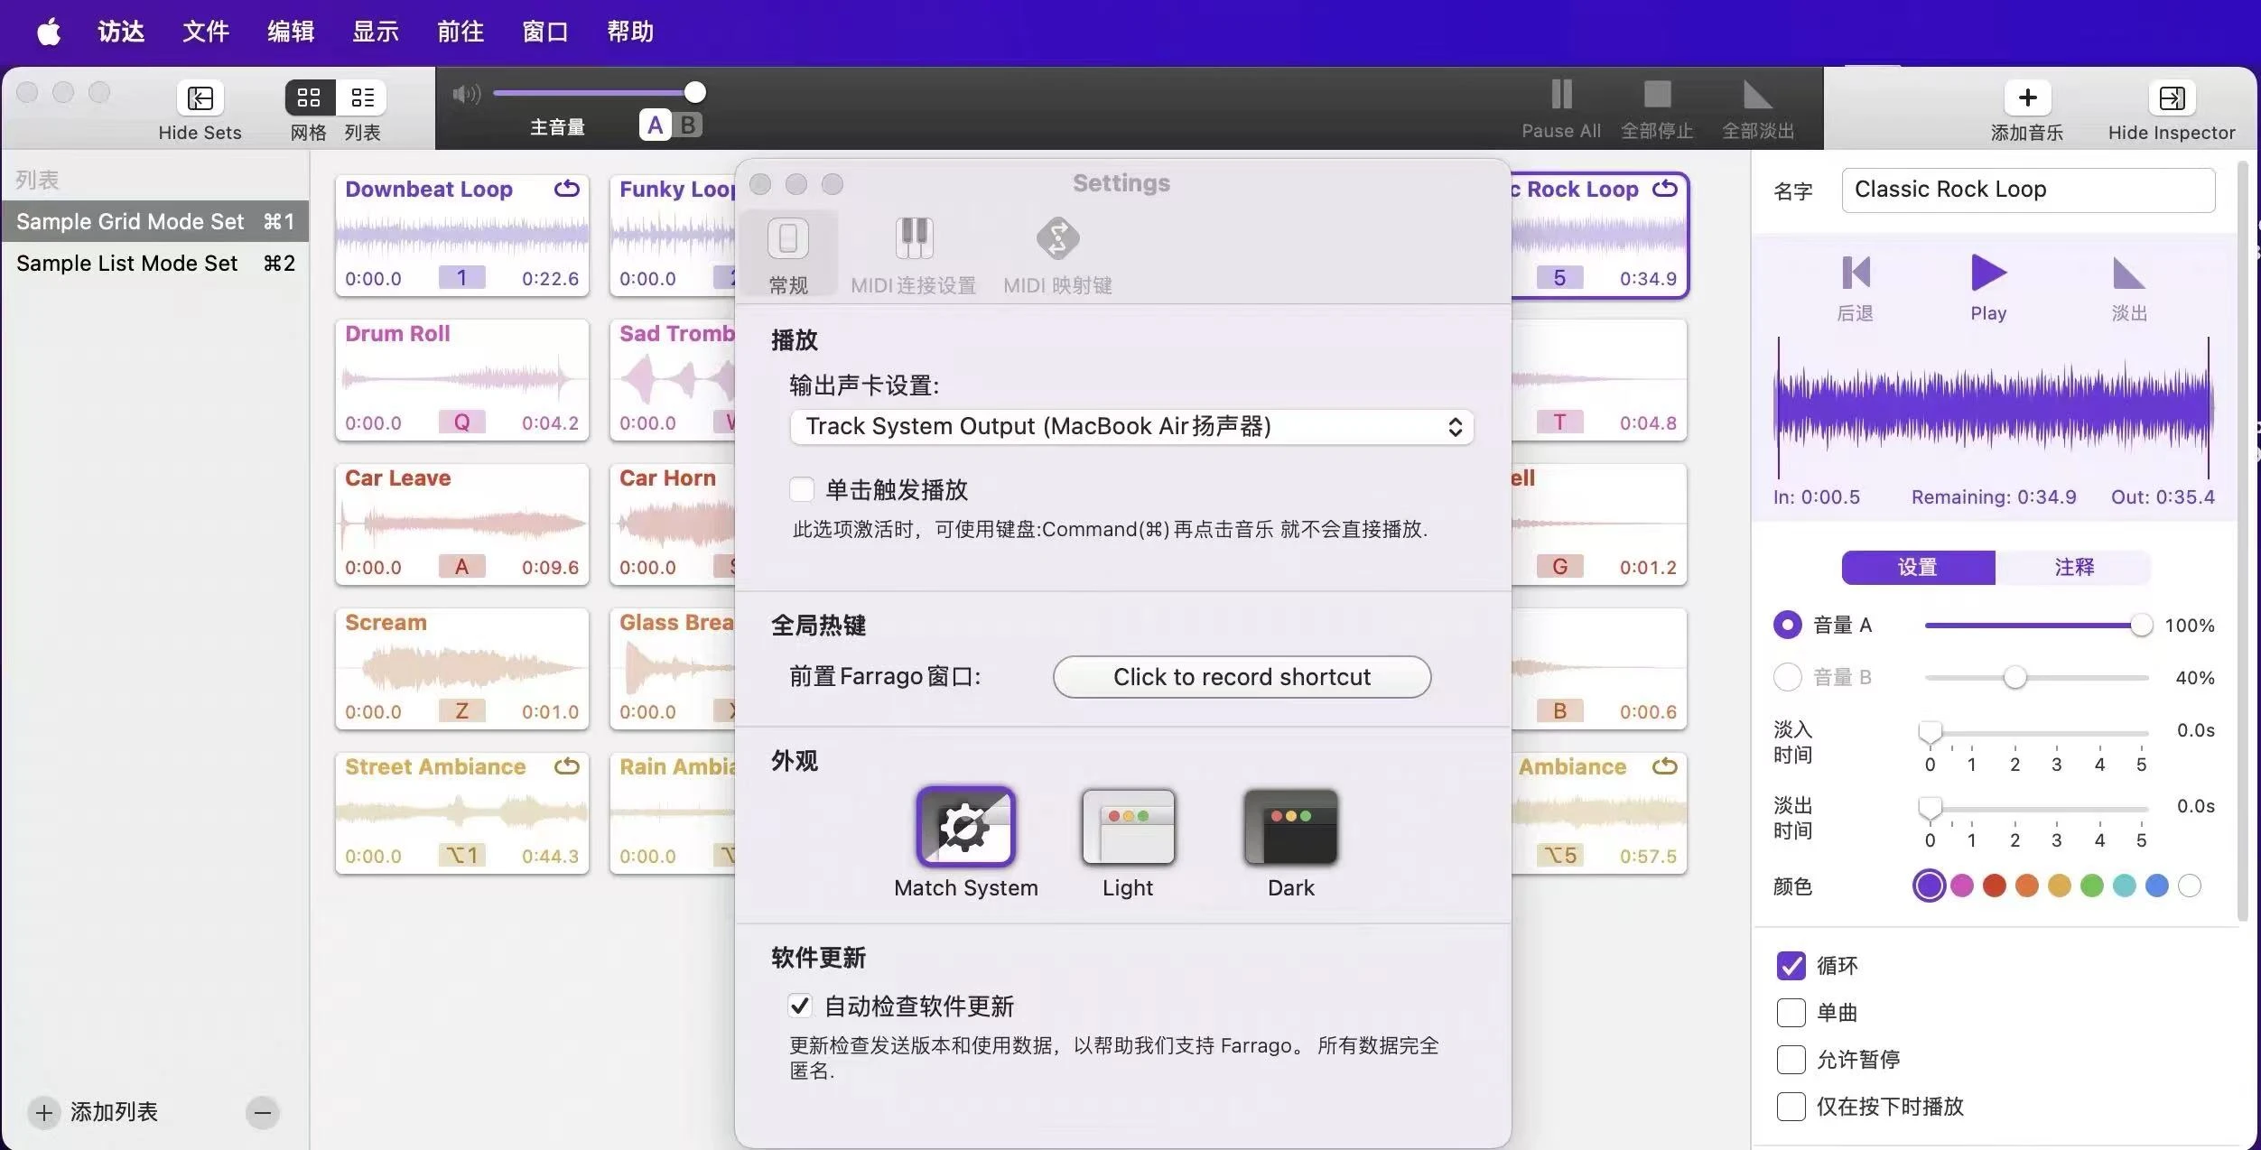Open MIDI 映射键 settings tab
The height and width of the screenshot is (1150, 2261).
tap(1057, 256)
